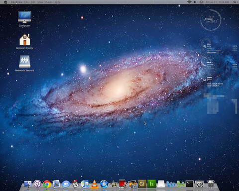Open the Trash can in dock
Viewport: 239px width, 191px height.
click(211, 184)
